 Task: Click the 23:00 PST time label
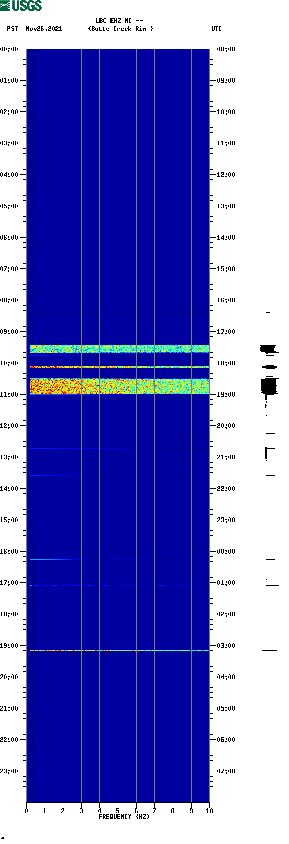coord(9,771)
